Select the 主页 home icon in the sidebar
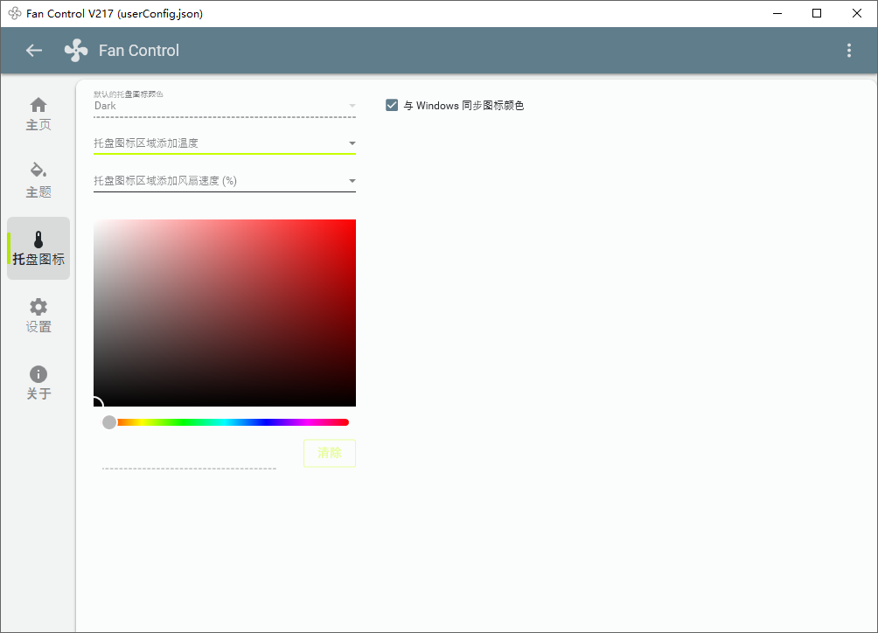878x633 pixels. 38,103
